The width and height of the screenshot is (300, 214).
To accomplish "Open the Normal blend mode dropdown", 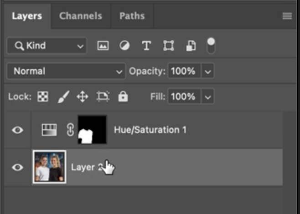I will point(66,71).
